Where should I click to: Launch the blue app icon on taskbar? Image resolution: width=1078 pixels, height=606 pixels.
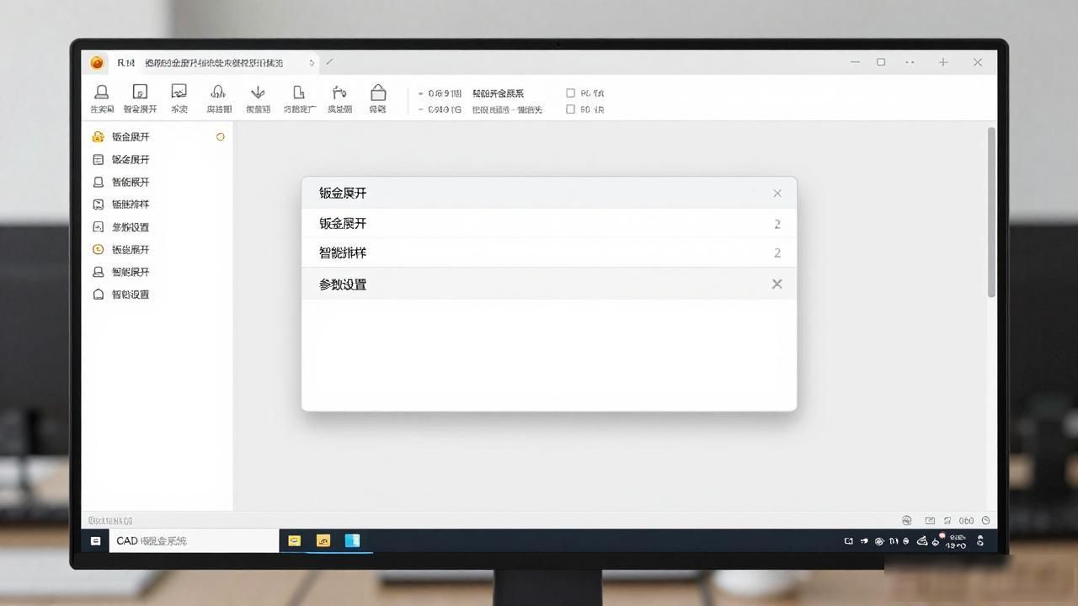(352, 540)
